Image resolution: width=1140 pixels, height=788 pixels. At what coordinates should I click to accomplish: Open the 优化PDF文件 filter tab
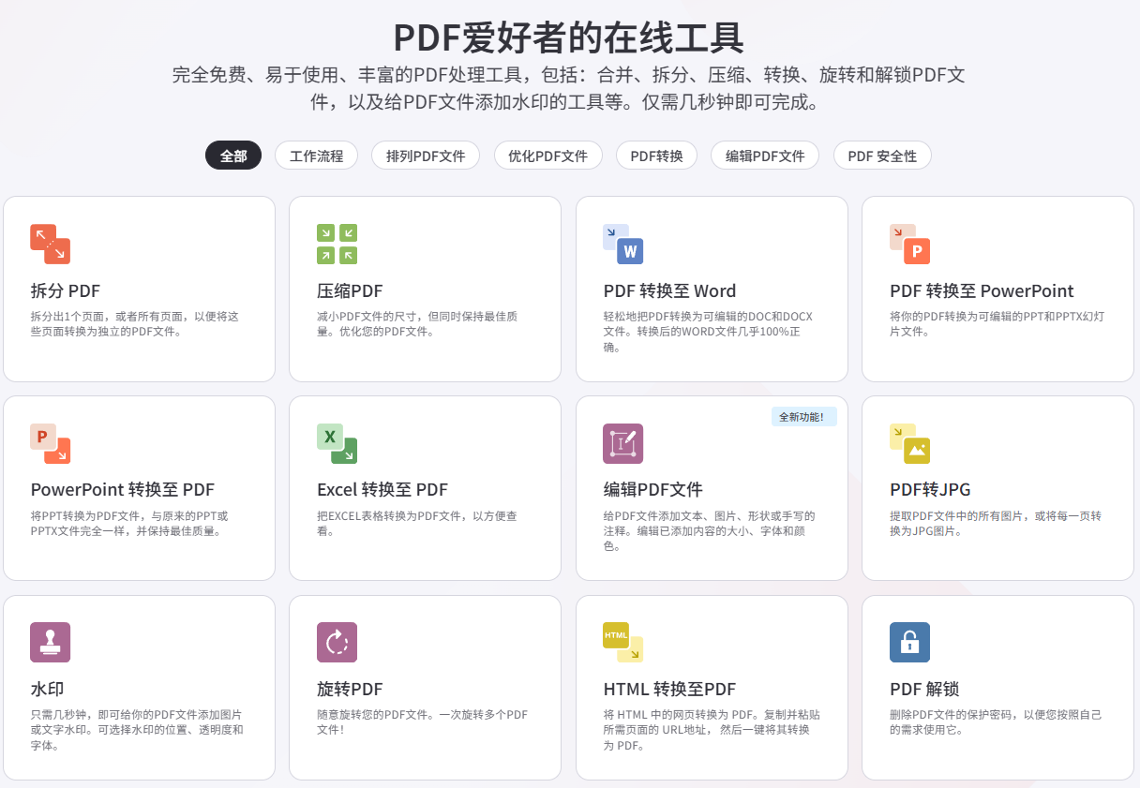[x=547, y=156]
